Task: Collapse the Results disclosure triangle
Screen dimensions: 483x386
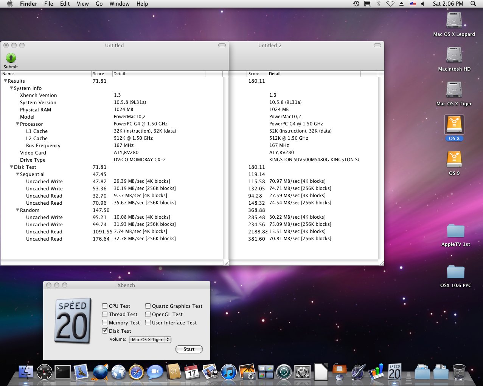Action: pyautogui.click(x=5, y=81)
